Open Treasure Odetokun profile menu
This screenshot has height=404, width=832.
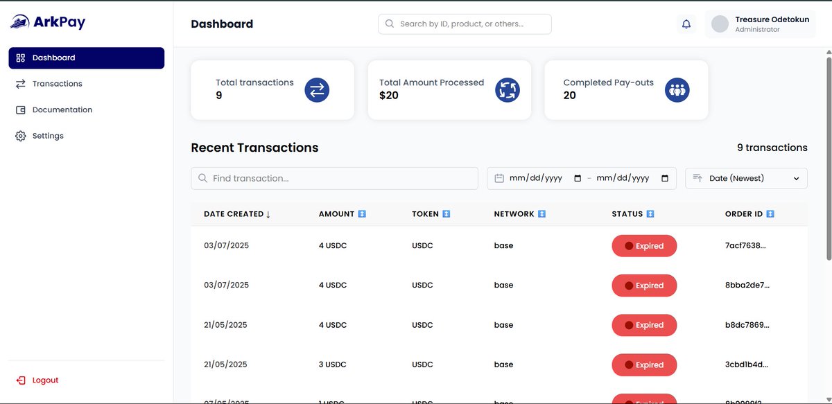pos(761,24)
